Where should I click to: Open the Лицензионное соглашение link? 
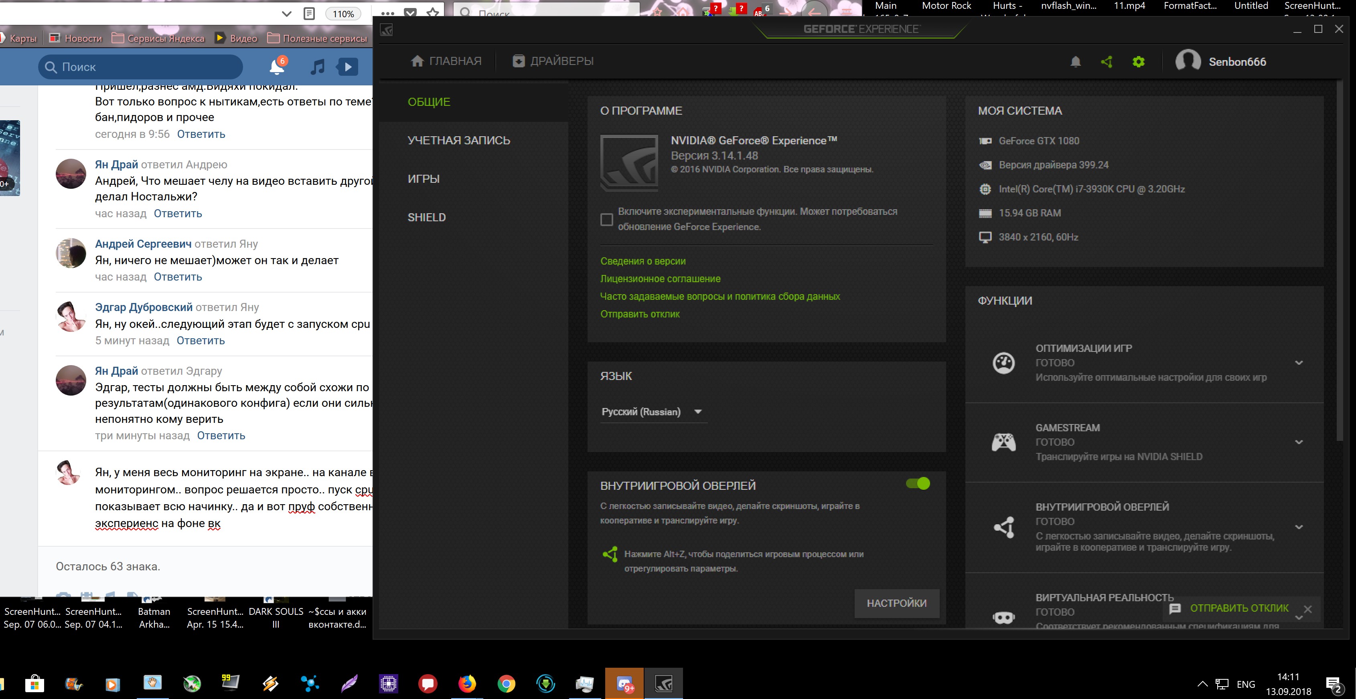[x=660, y=279]
